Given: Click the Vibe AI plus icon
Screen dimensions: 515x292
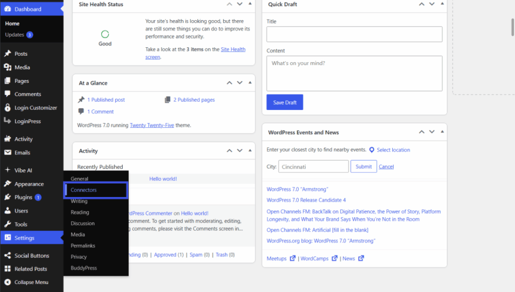Looking at the screenshot, I should [8, 170].
